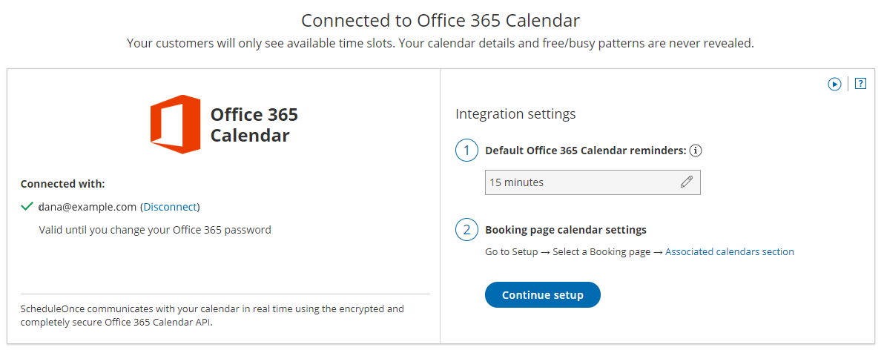
Task: Click the Office 365 Calendar title text
Action: coord(254,125)
